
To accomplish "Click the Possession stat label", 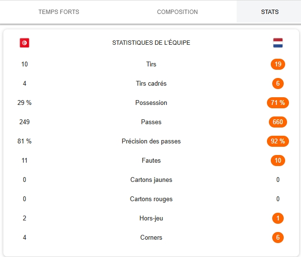I will 151,103.
